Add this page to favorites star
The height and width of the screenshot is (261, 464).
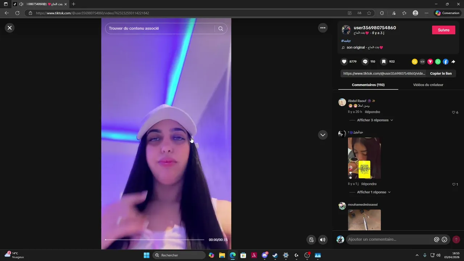click(369, 13)
